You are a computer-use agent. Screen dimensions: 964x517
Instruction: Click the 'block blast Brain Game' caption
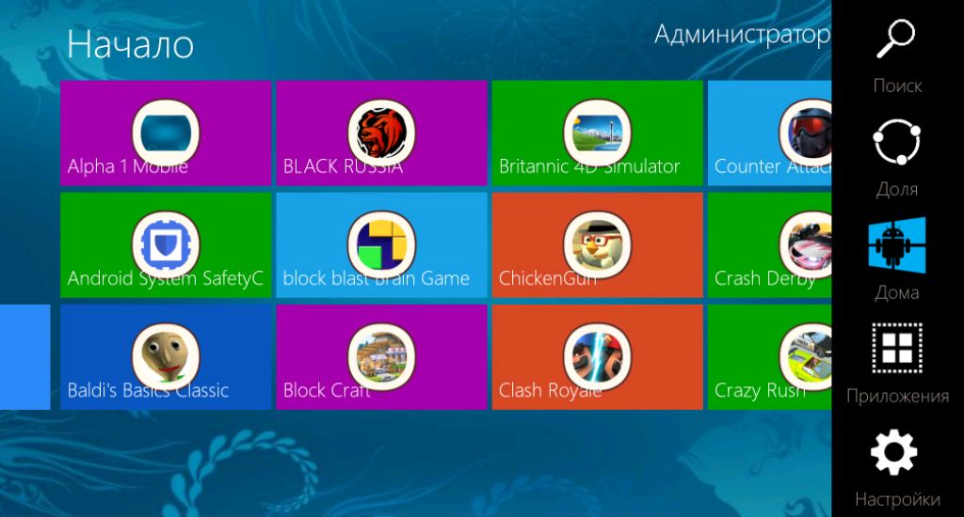pyautogui.click(x=376, y=279)
